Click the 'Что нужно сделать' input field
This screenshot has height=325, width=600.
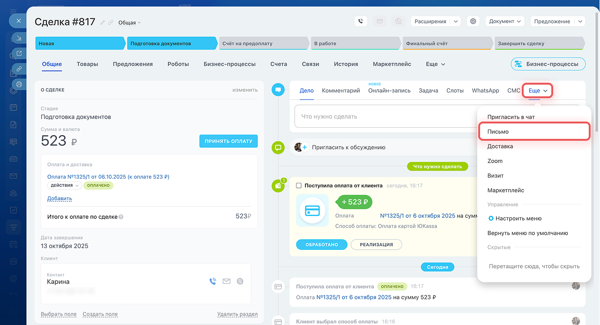[x=384, y=116]
